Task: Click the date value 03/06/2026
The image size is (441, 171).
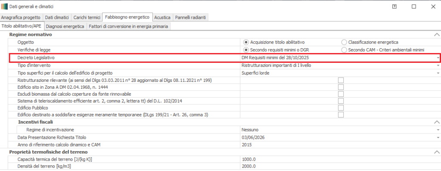Action: 253,137
